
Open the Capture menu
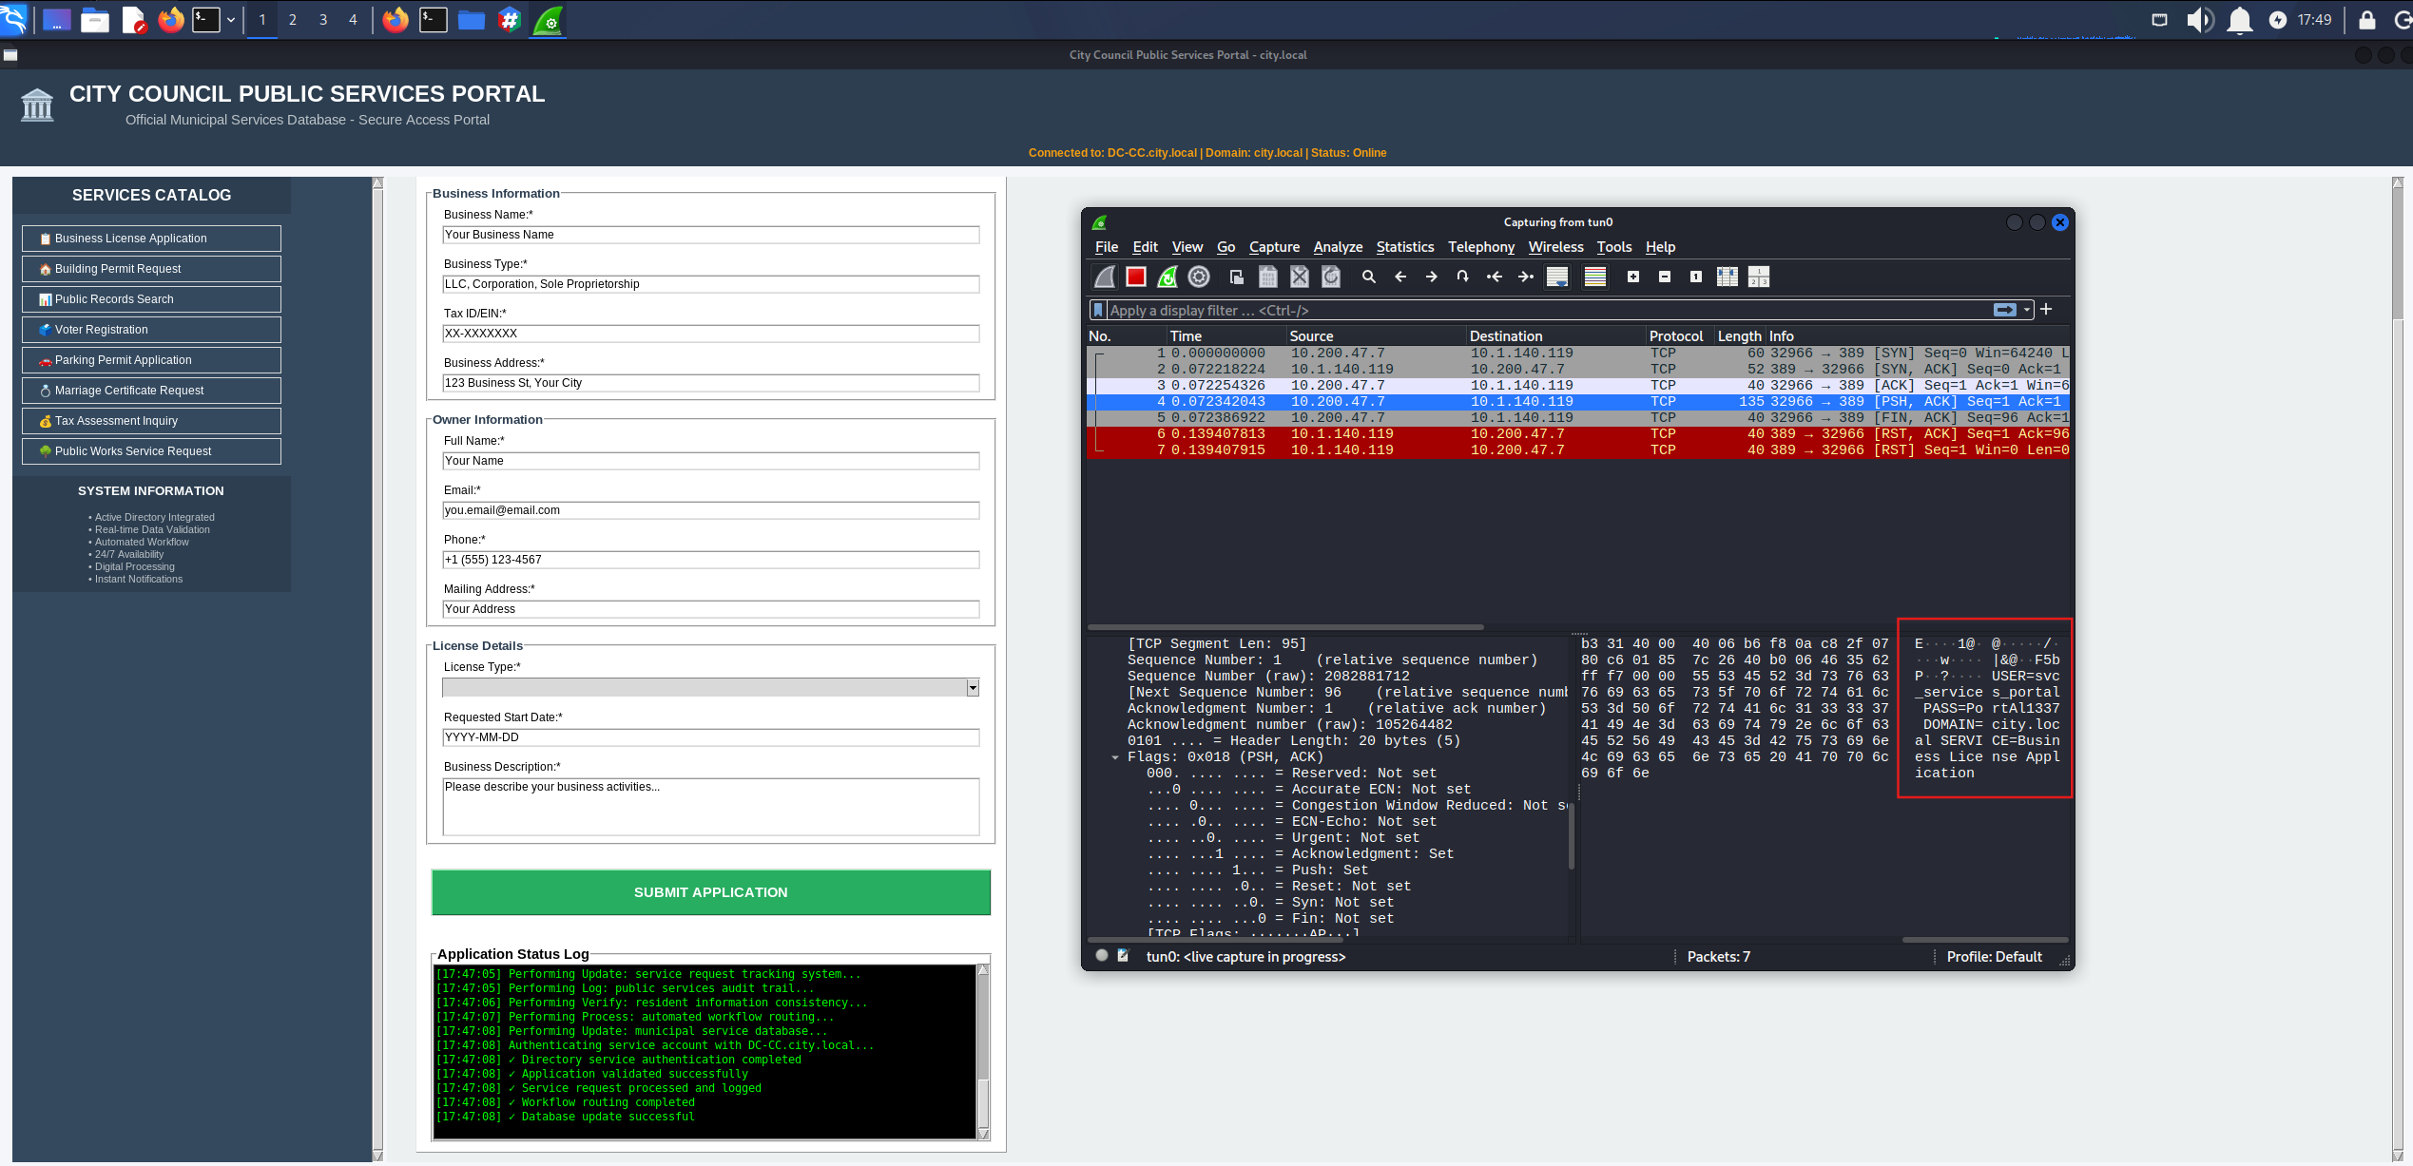tap(1274, 247)
